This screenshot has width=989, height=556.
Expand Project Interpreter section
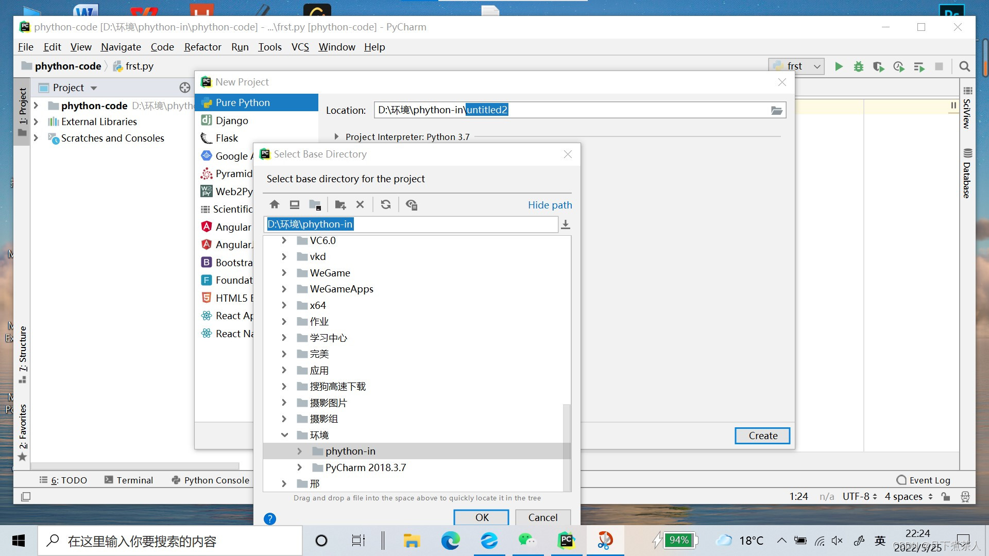tap(336, 136)
